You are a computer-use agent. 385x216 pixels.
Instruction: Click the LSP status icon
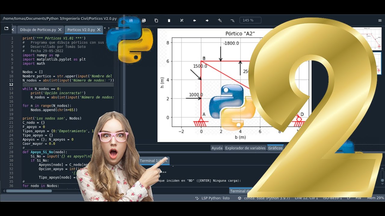pos(197,198)
